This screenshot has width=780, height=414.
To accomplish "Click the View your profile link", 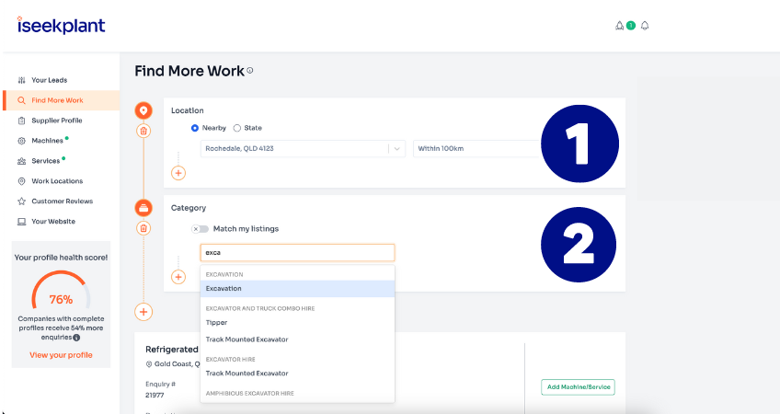I will (x=61, y=355).
